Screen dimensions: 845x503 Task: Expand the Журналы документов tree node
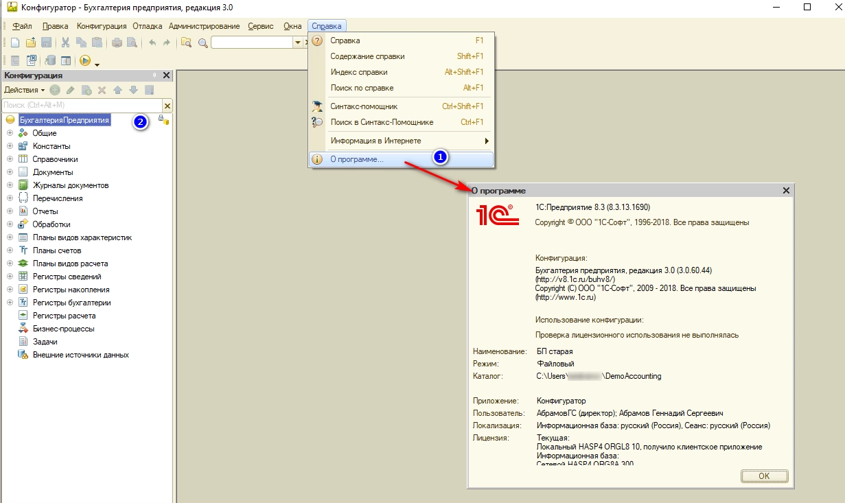10,185
